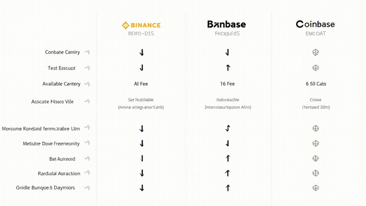The width and height of the screenshot is (366, 206).
Task: Click middle column up arrow in Radulal Auraction row
Action: tap(228, 173)
